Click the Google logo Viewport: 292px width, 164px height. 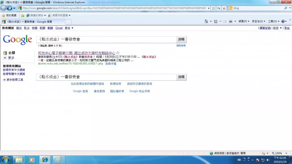(17, 40)
